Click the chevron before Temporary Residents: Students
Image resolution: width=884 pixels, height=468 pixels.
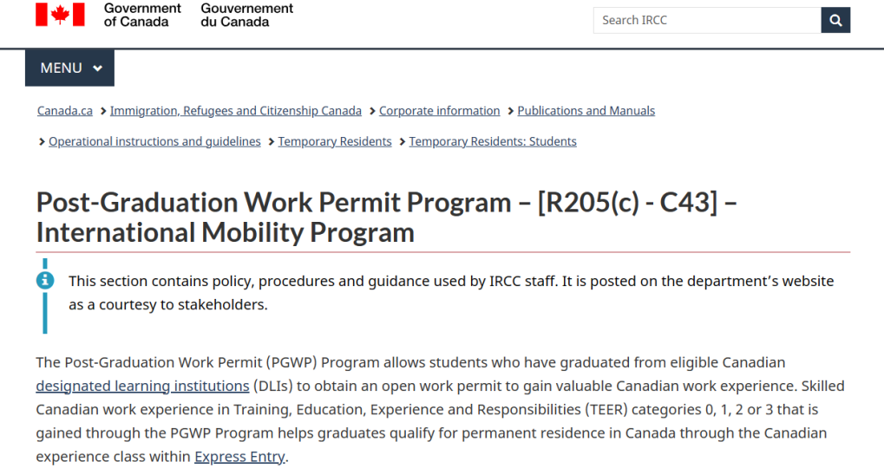coord(402,141)
